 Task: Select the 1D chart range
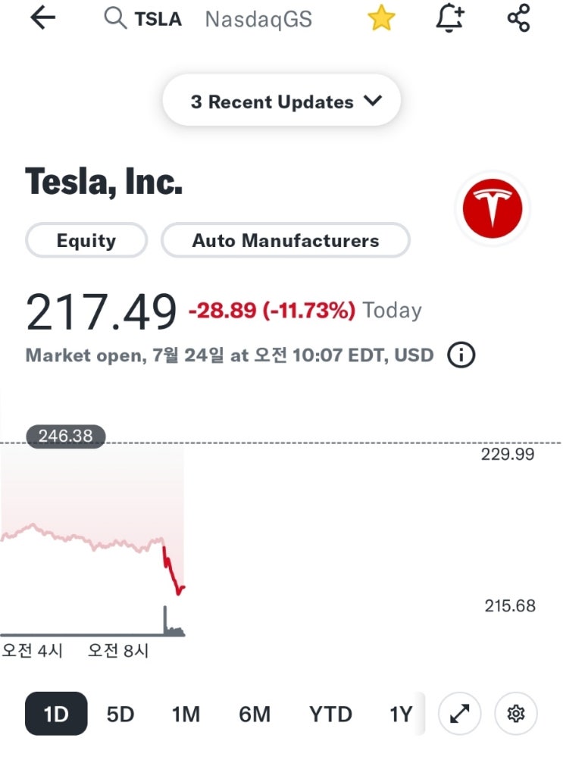coord(56,714)
